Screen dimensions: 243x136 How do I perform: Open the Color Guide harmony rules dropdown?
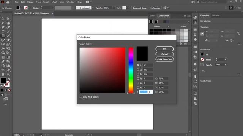coord(189,22)
